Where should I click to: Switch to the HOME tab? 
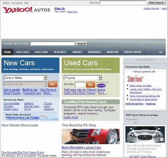click(x=7, y=52)
